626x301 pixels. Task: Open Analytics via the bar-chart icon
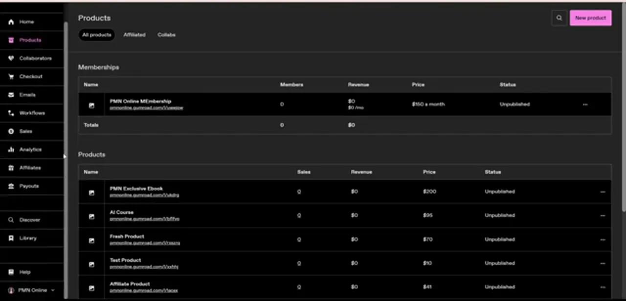(x=11, y=150)
